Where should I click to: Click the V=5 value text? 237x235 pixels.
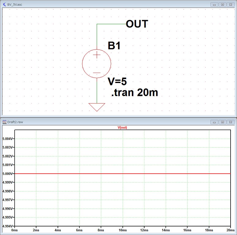pyautogui.click(x=117, y=81)
